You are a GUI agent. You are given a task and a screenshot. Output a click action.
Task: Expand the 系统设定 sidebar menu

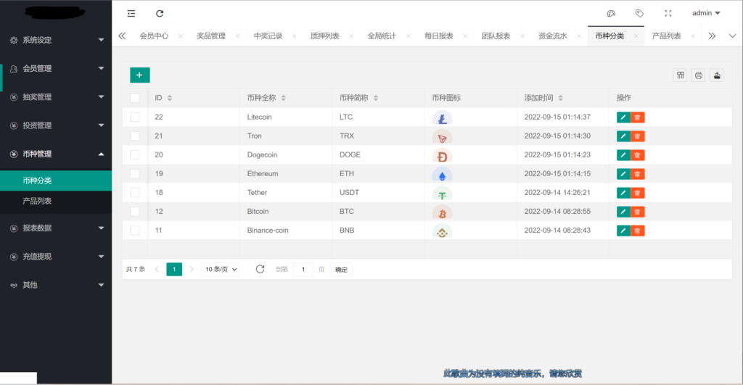click(x=56, y=40)
